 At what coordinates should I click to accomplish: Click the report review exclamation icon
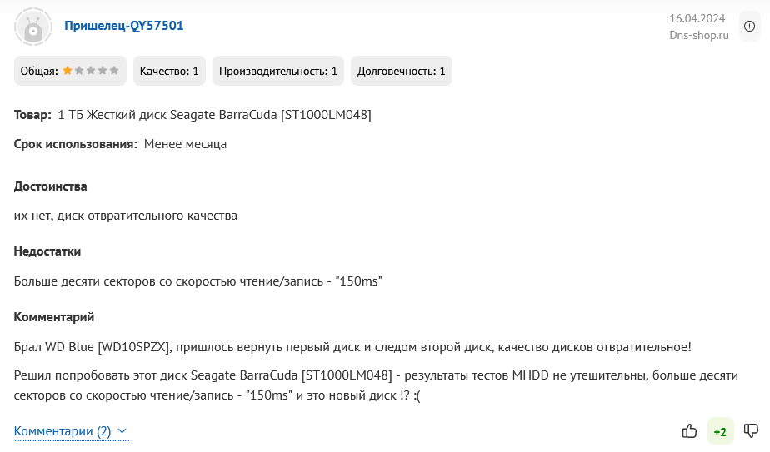(749, 27)
